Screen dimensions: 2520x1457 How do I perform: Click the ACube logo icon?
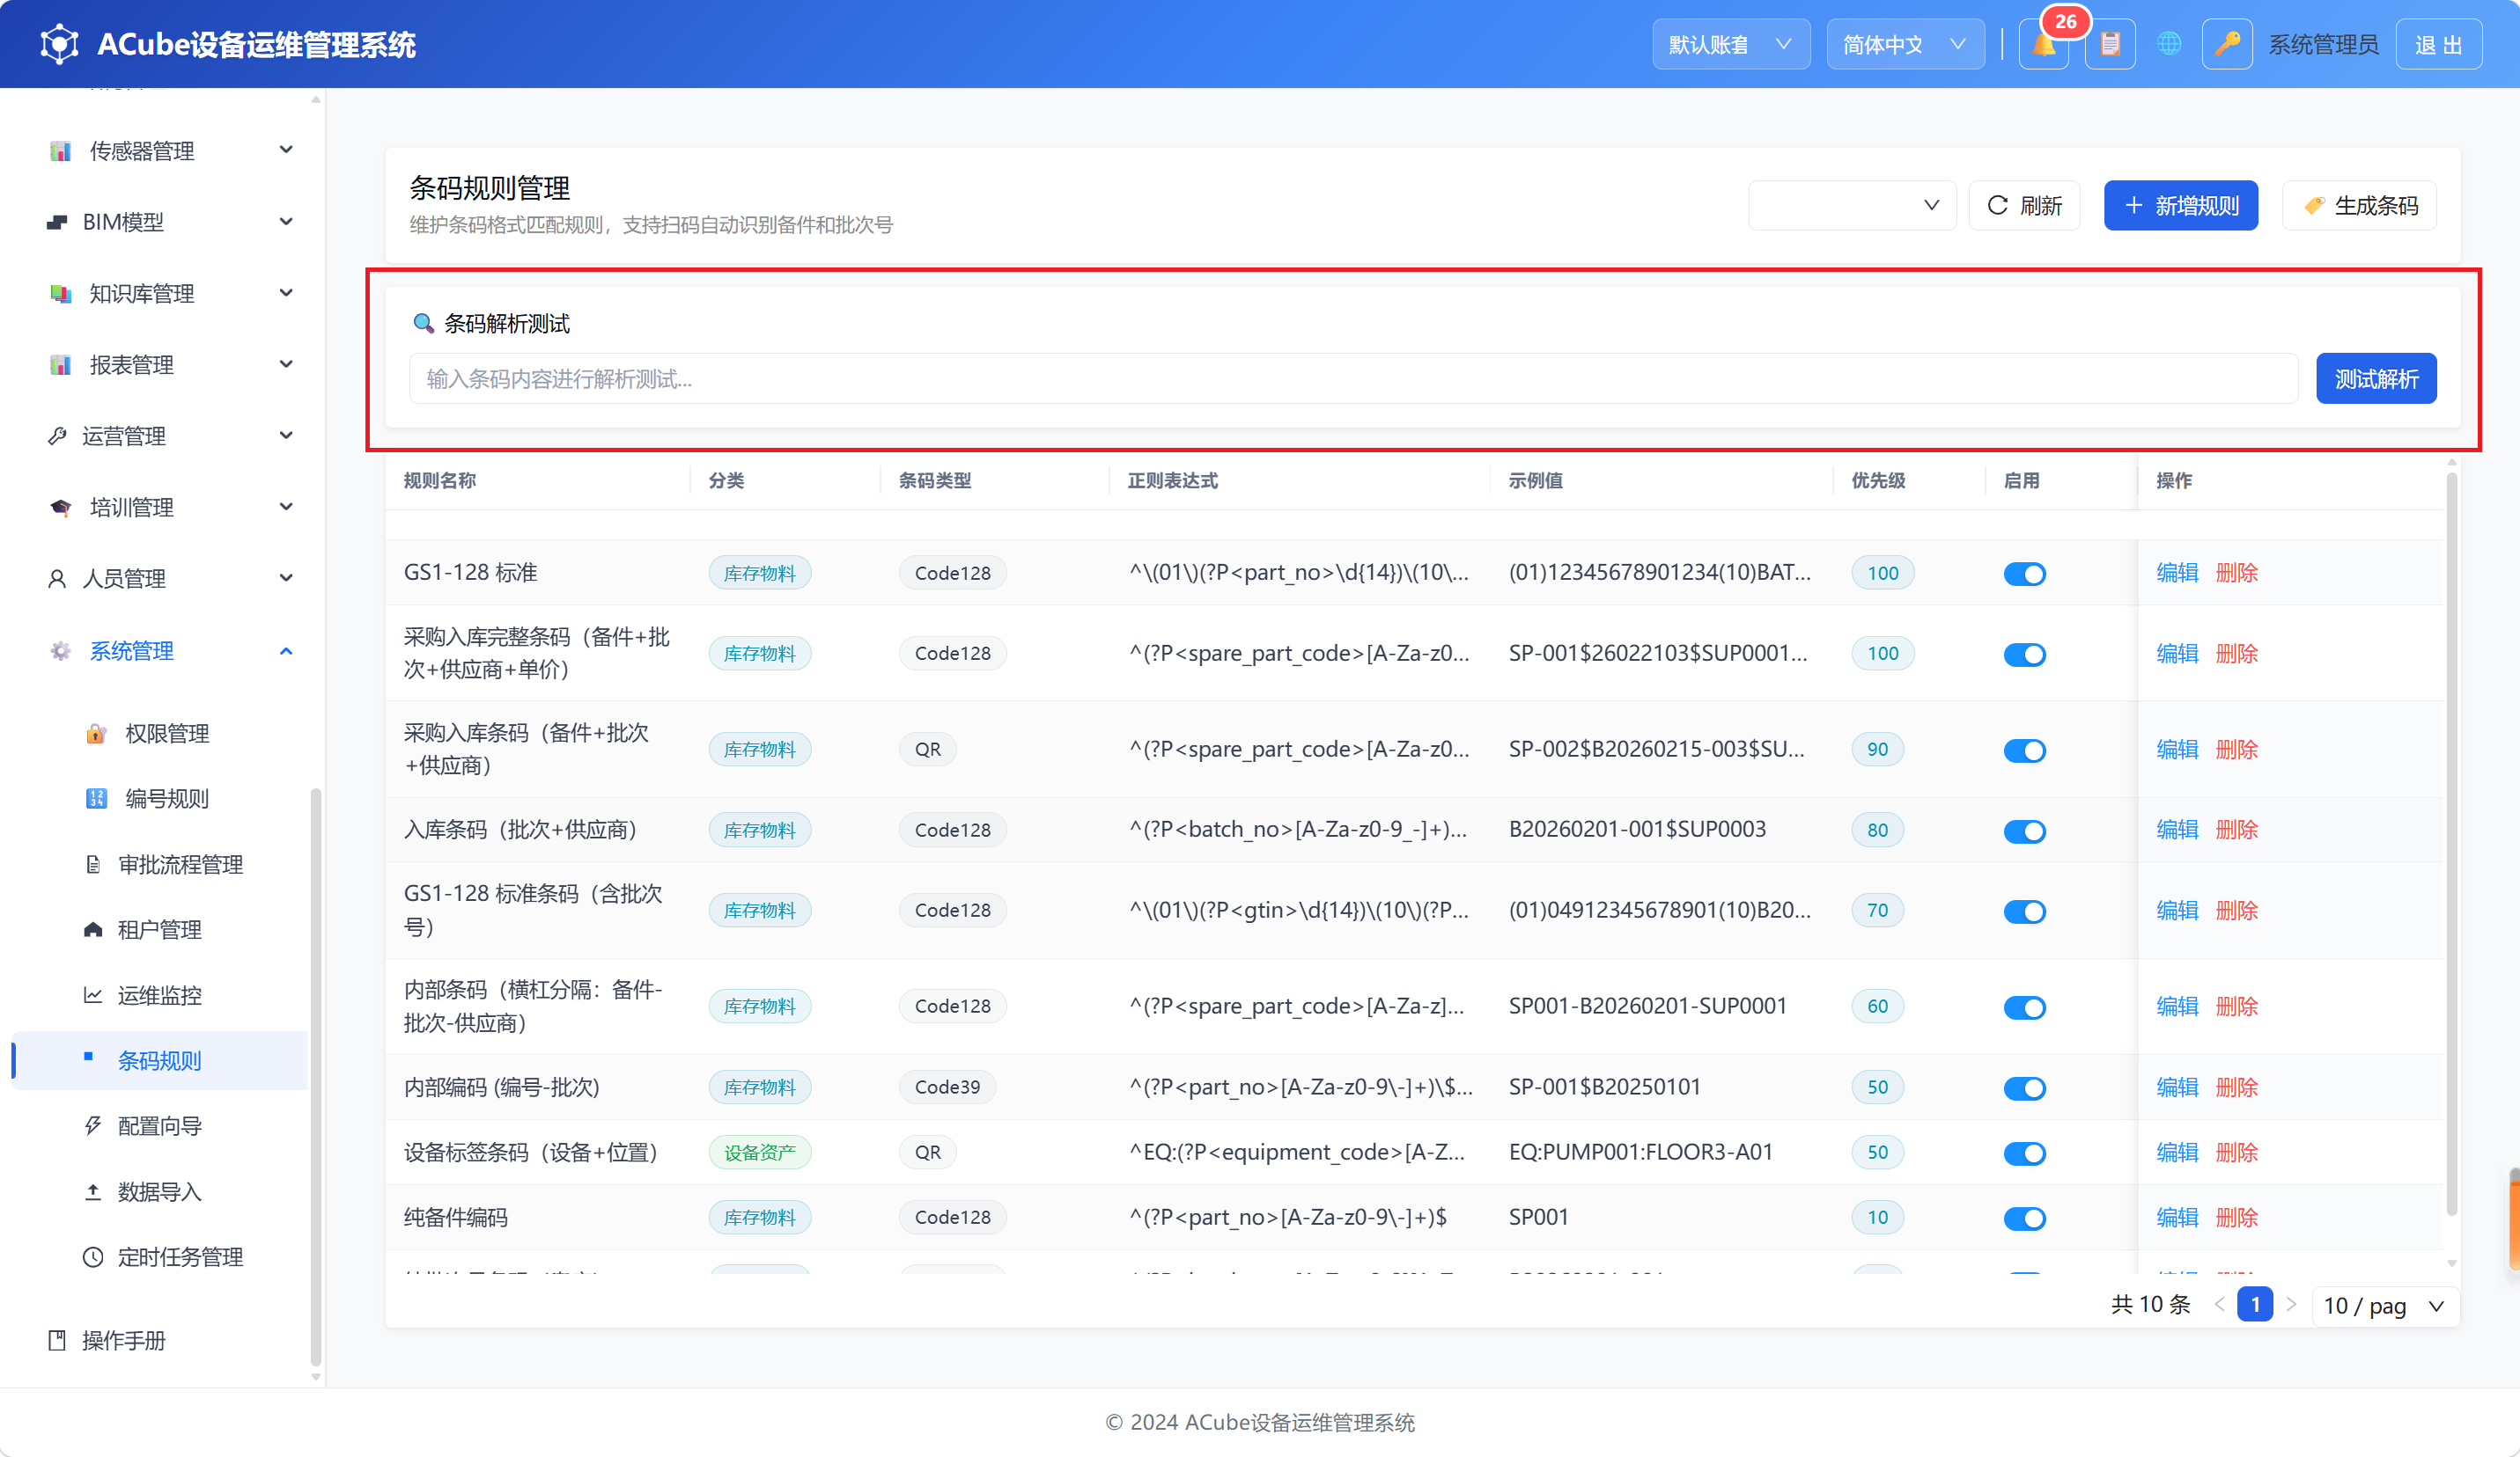point(59,44)
